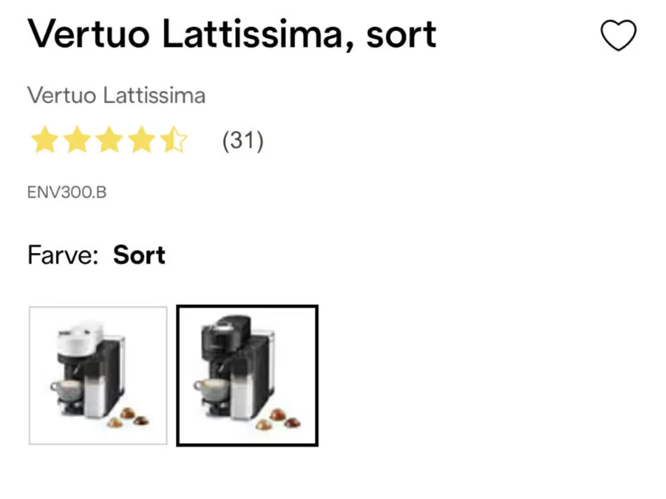Add Vertuo Lattissima to favorites

click(619, 35)
